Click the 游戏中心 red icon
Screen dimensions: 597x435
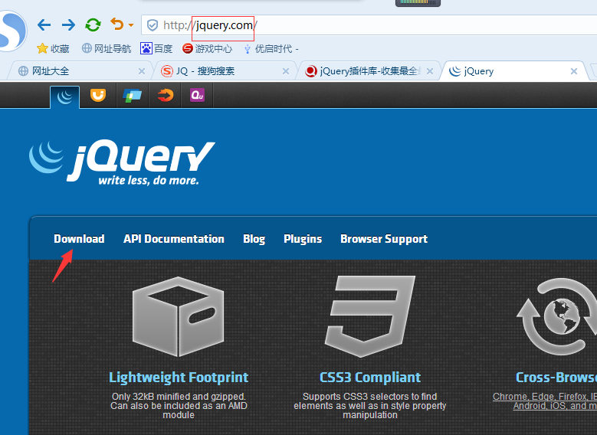(187, 48)
